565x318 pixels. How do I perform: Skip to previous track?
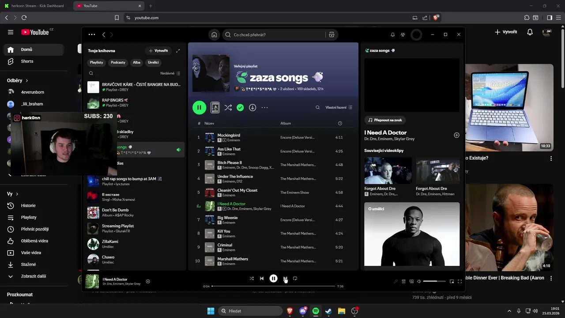(262, 279)
